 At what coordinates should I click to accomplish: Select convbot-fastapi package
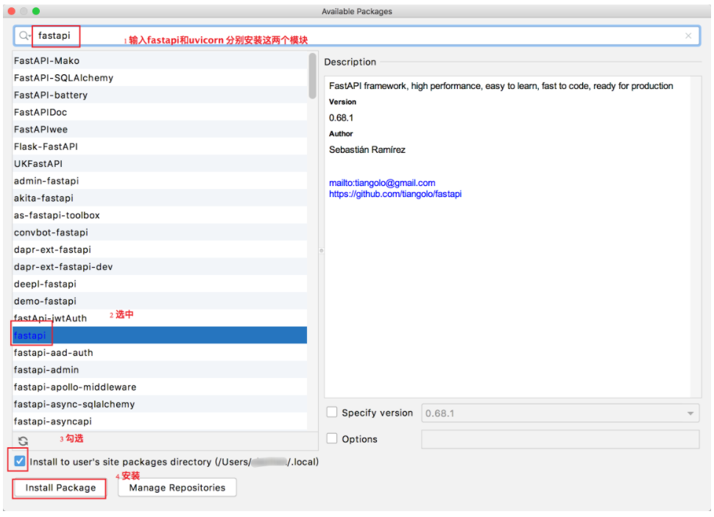[160, 232]
